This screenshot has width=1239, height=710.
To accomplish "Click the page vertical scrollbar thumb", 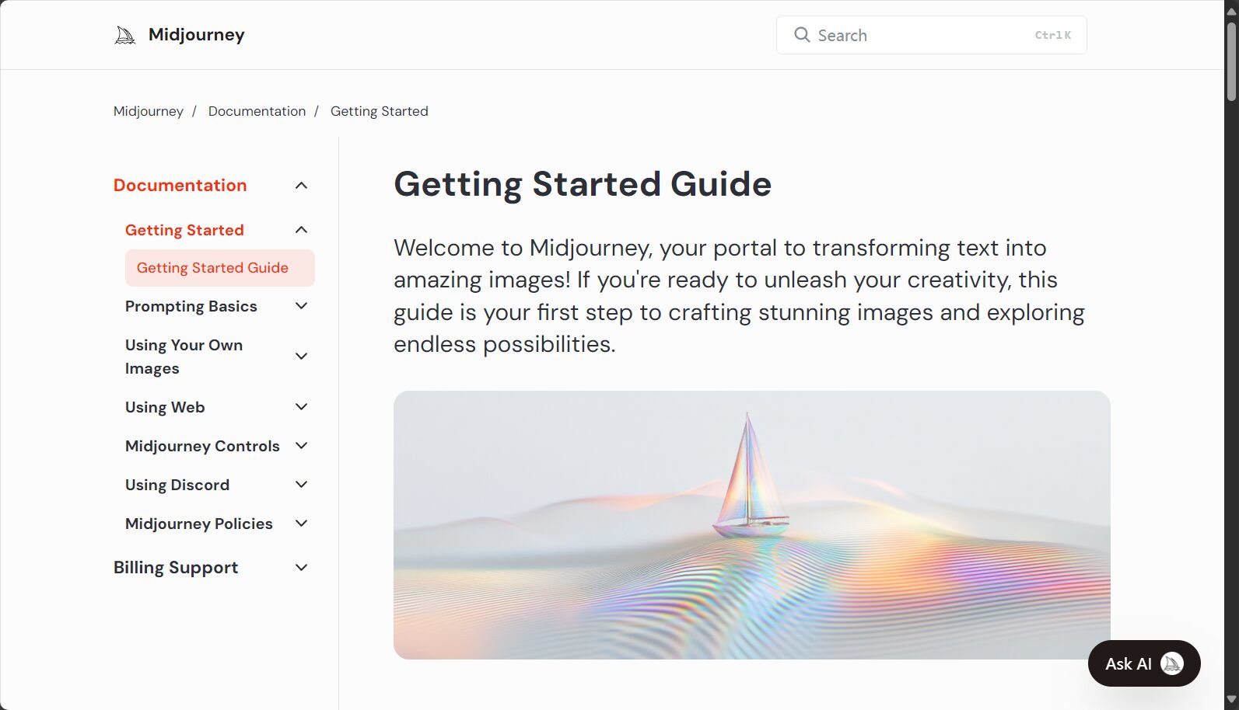I will pos(1231,61).
